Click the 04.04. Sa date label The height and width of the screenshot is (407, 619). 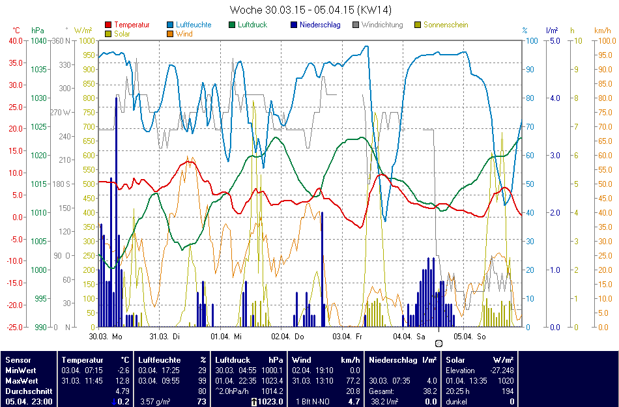tap(409, 337)
